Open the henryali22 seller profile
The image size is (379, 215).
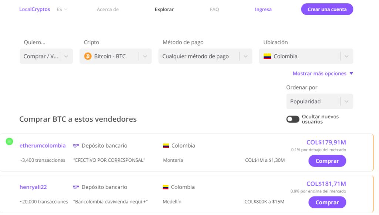pos(33,187)
